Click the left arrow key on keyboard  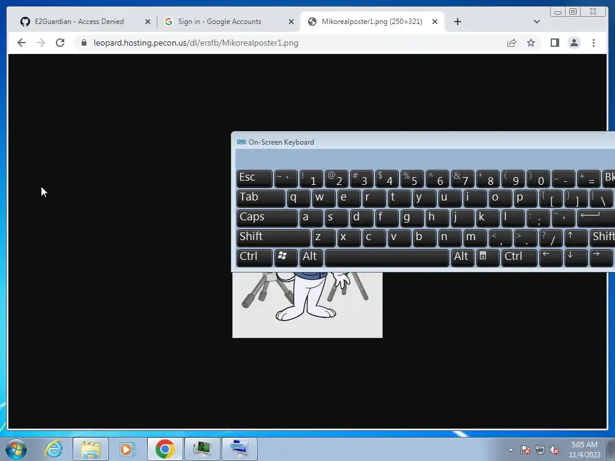click(551, 258)
